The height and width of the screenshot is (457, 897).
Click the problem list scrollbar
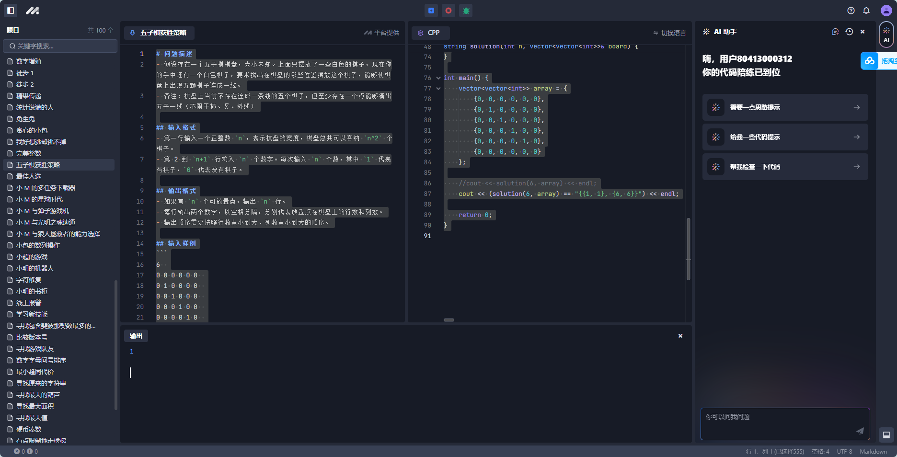coord(115,345)
